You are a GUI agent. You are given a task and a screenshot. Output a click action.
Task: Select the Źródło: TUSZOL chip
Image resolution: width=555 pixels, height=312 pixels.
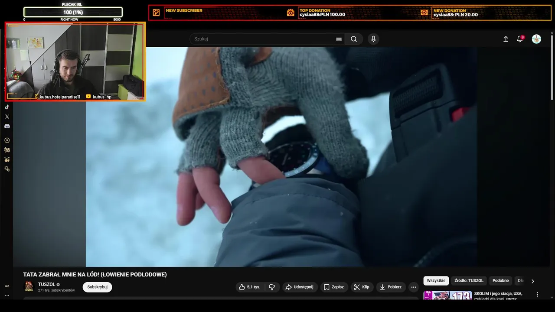(469, 281)
